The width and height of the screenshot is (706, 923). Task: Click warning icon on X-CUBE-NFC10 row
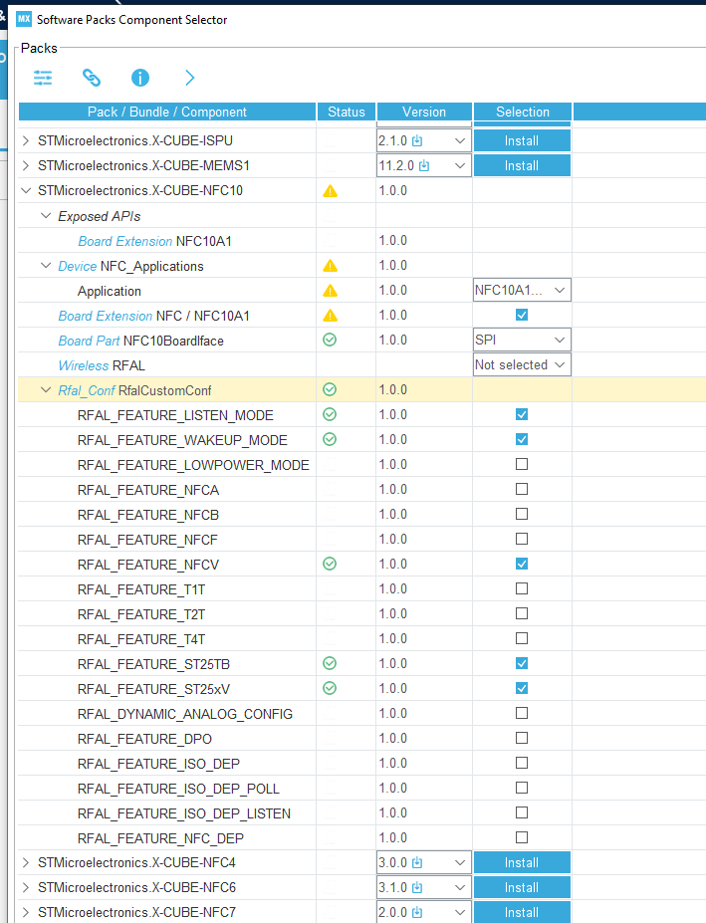coord(331,191)
